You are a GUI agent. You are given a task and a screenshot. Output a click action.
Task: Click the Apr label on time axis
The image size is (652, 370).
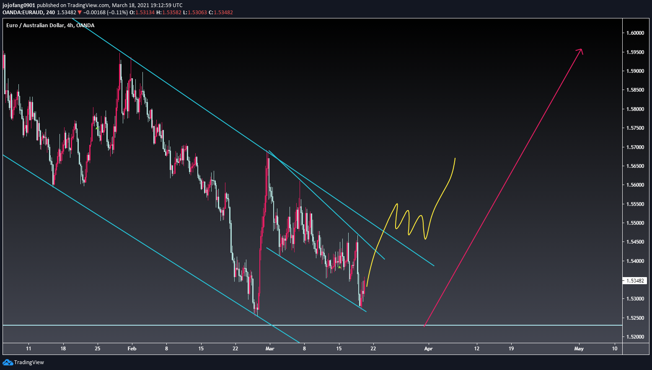[428, 348]
